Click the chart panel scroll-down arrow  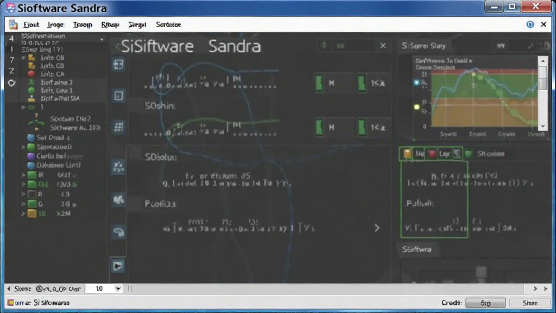tap(543, 126)
